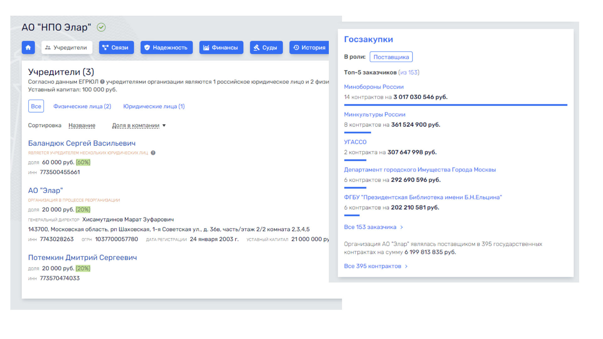This screenshot has width=603, height=339.
Task: Go to the Суды tab
Action: (266, 48)
